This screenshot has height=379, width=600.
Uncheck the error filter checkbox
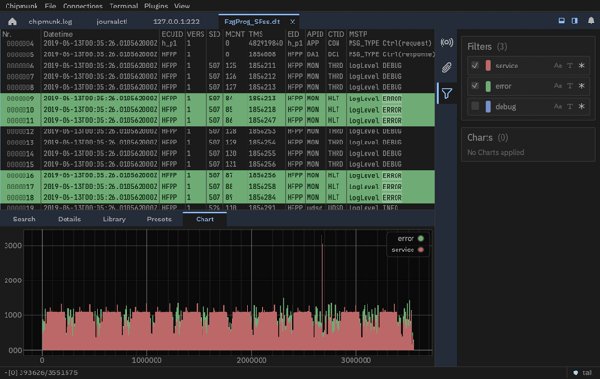(475, 85)
